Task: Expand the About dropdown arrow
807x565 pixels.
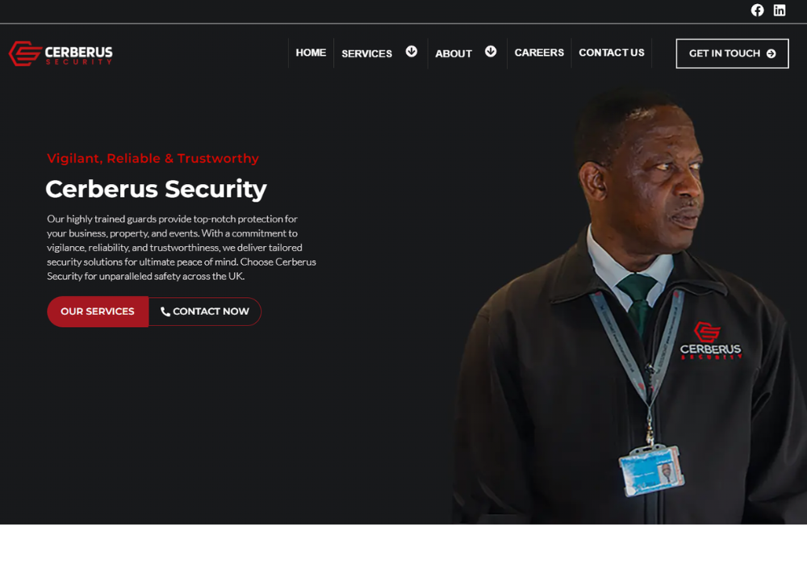Action: [x=491, y=52]
